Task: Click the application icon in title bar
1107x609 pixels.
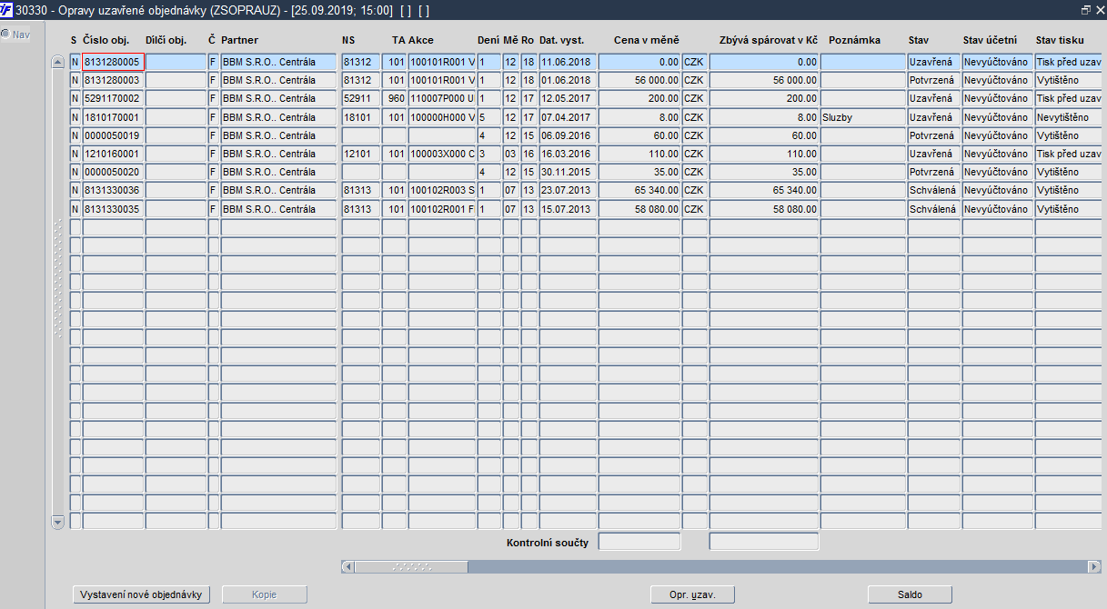Action: [x=8, y=8]
